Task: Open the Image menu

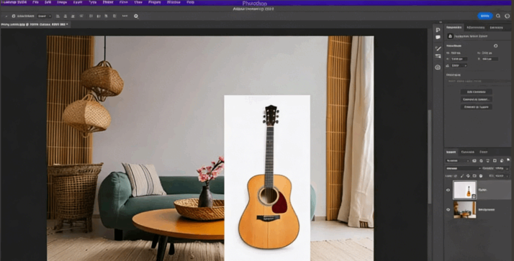Action: coord(62,2)
